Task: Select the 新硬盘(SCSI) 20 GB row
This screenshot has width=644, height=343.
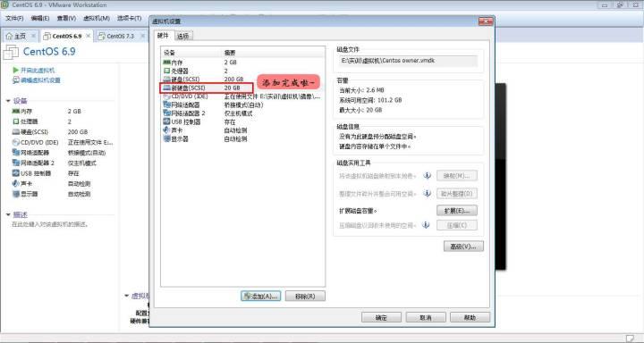Action: tap(242, 88)
